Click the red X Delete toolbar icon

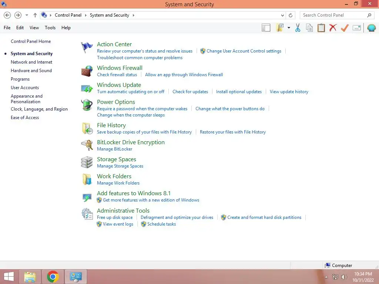[x=333, y=27]
